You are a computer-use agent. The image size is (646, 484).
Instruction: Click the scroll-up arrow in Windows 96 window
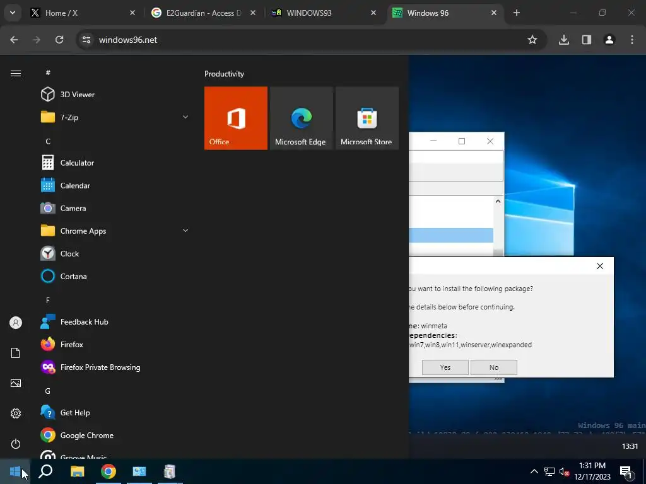coord(498,201)
